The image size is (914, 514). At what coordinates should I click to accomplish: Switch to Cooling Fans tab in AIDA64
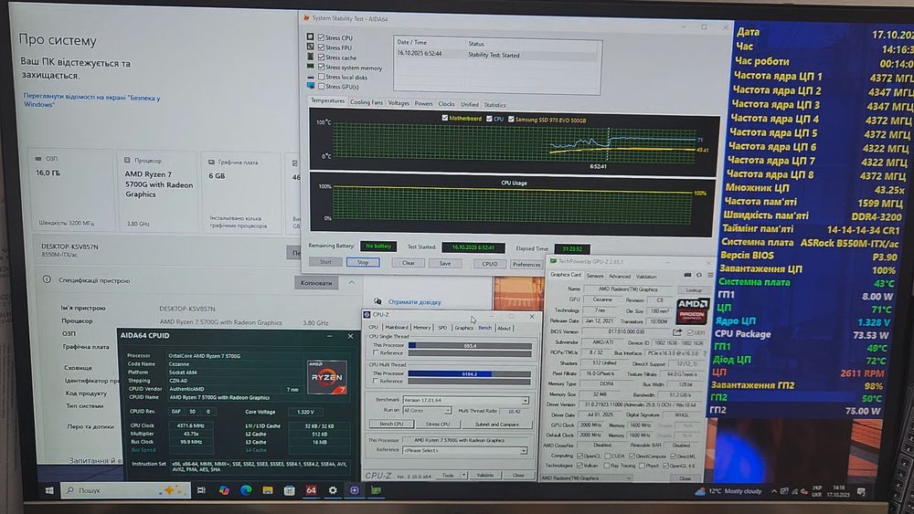[x=367, y=102]
